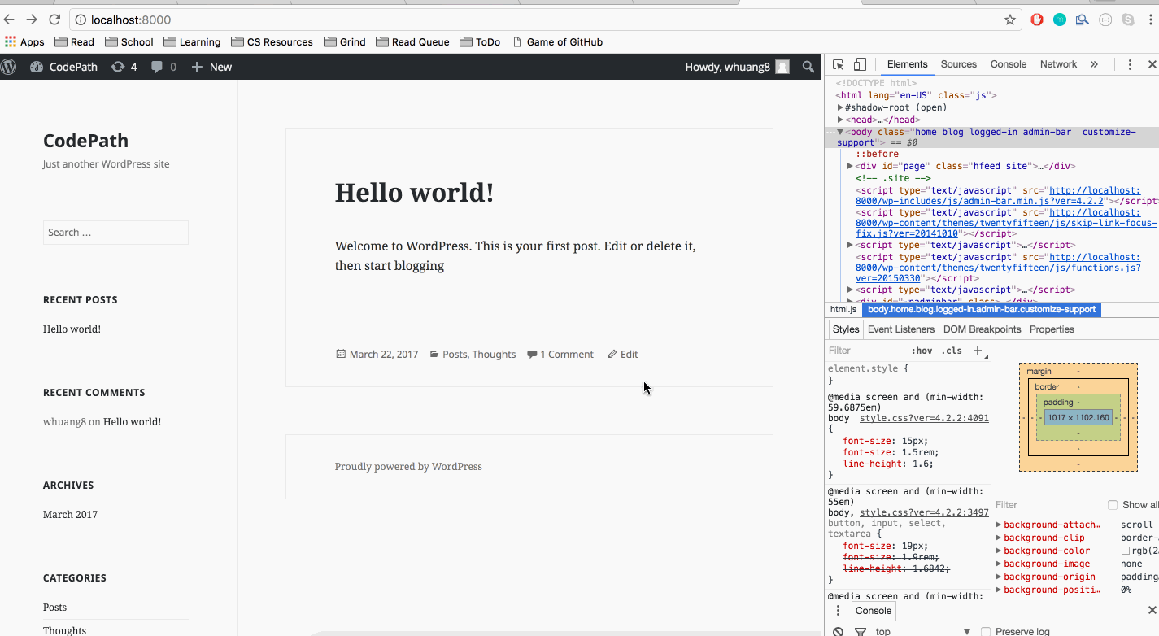Image resolution: width=1159 pixels, height=636 pixels.
Task: Open the CS Resources bookmarks folder
Action: point(272,41)
